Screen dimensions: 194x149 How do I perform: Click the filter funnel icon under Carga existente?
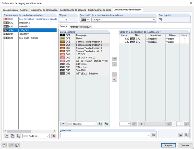click(63, 124)
